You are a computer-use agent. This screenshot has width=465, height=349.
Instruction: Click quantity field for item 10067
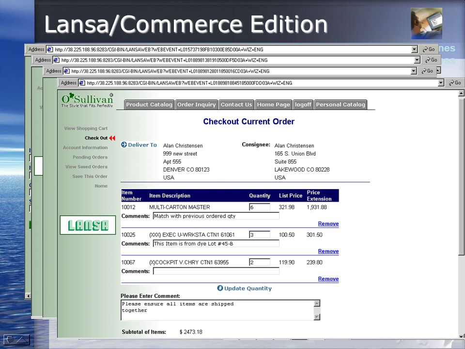coord(260,262)
